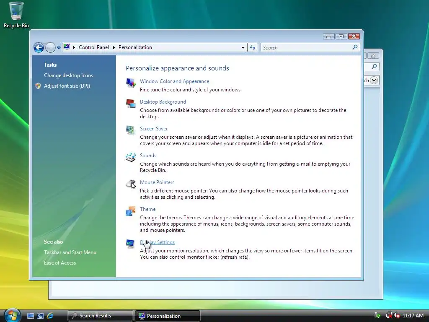Open Ease of Access link

tap(60, 263)
